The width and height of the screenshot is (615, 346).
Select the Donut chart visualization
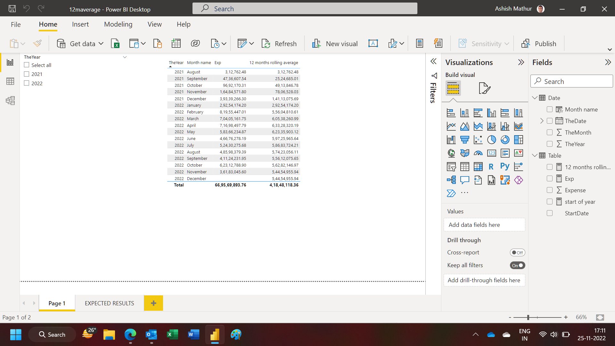tap(505, 140)
